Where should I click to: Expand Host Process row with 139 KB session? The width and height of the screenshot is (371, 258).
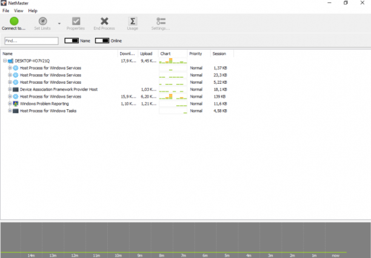pyautogui.click(x=10, y=97)
